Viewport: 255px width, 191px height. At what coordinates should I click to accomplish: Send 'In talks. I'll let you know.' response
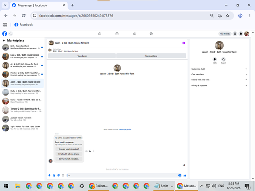69,154
